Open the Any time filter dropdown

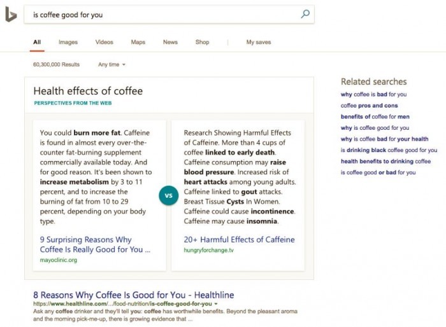pos(111,64)
